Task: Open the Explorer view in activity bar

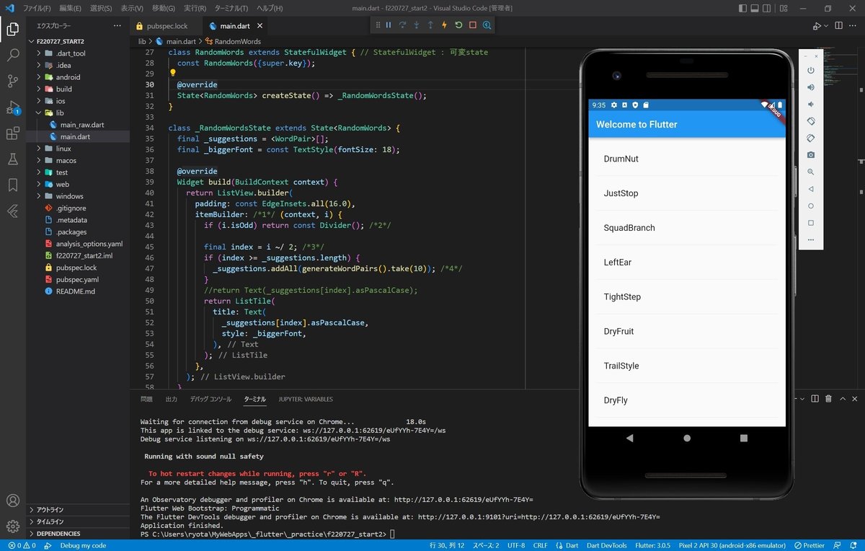Action: [13, 30]
